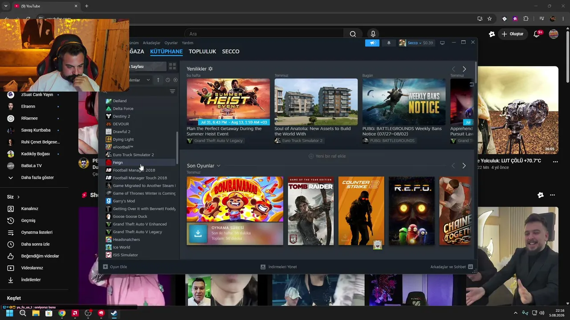Screen dimensions: 570x320
Task: Click the Oyun Ekle plus icon
Action: (106, 267)
